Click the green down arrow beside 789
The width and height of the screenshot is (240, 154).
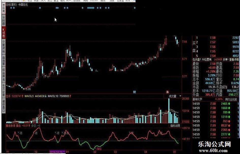(x=229, y=113)
